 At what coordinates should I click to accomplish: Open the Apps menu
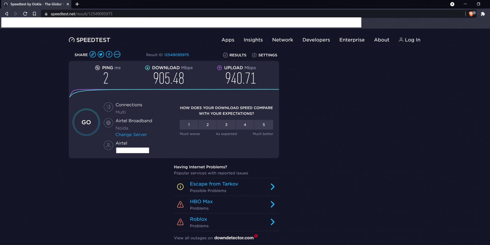pyautogui.click(x=228, y=40)
